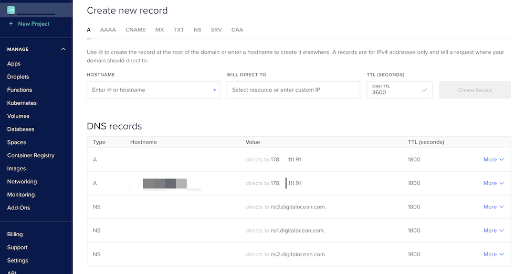This screenshot has height=274, width=525.
Task: Open More menu for ns1.digitalocean.com record
Action: [493, 231]
